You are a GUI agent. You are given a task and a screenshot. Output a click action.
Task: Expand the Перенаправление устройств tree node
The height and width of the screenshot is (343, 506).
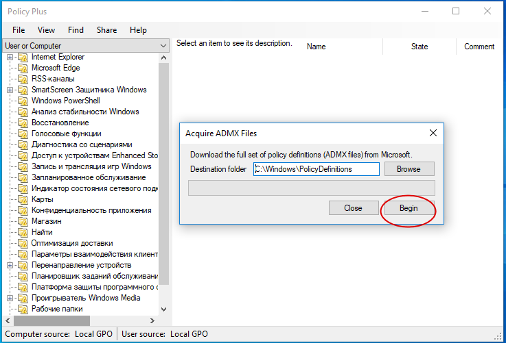coord(10,265)
